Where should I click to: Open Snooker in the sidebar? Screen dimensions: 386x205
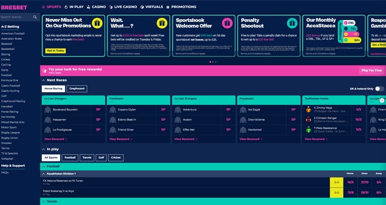point(7,143)
